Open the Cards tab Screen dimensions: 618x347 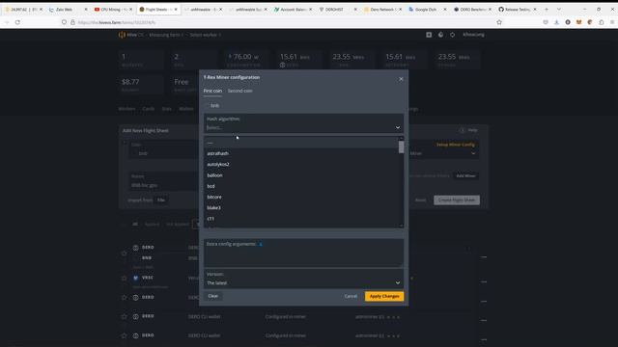click(148, 109)
